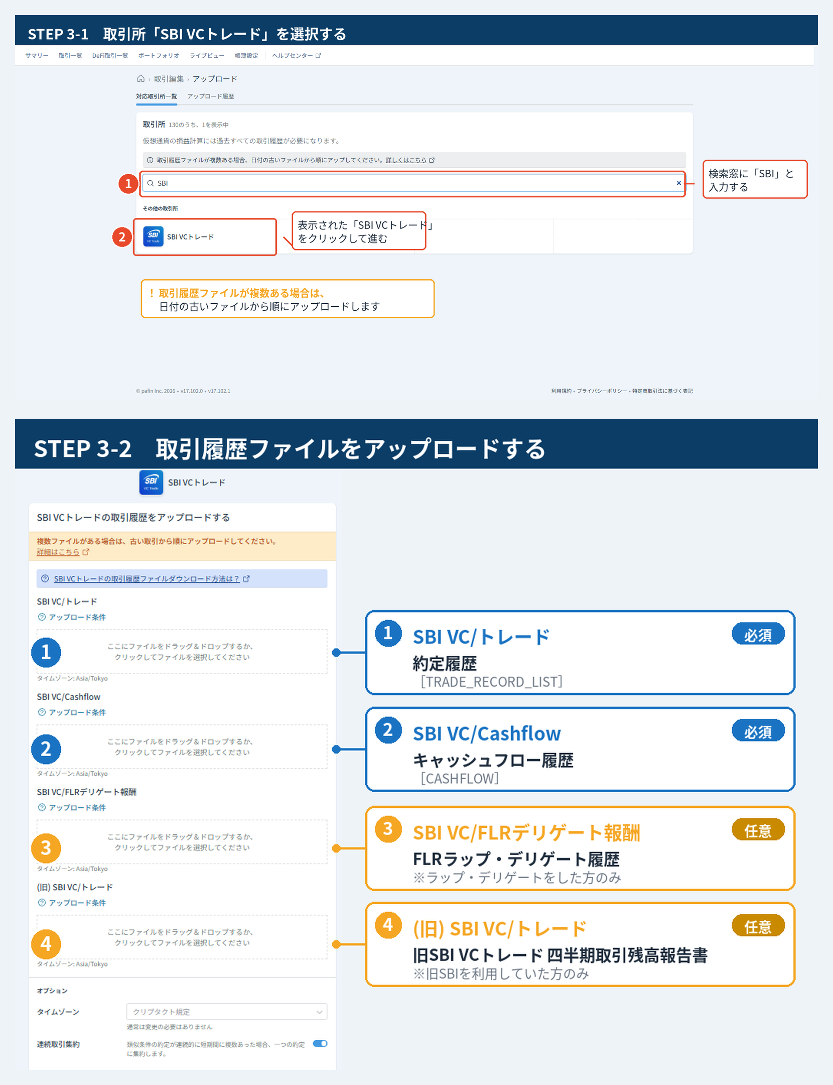Click the help icon under SBI VC/FLRデリゲート報酬
This screenshot has width=833, height=1085.
(x=42, y=808)
